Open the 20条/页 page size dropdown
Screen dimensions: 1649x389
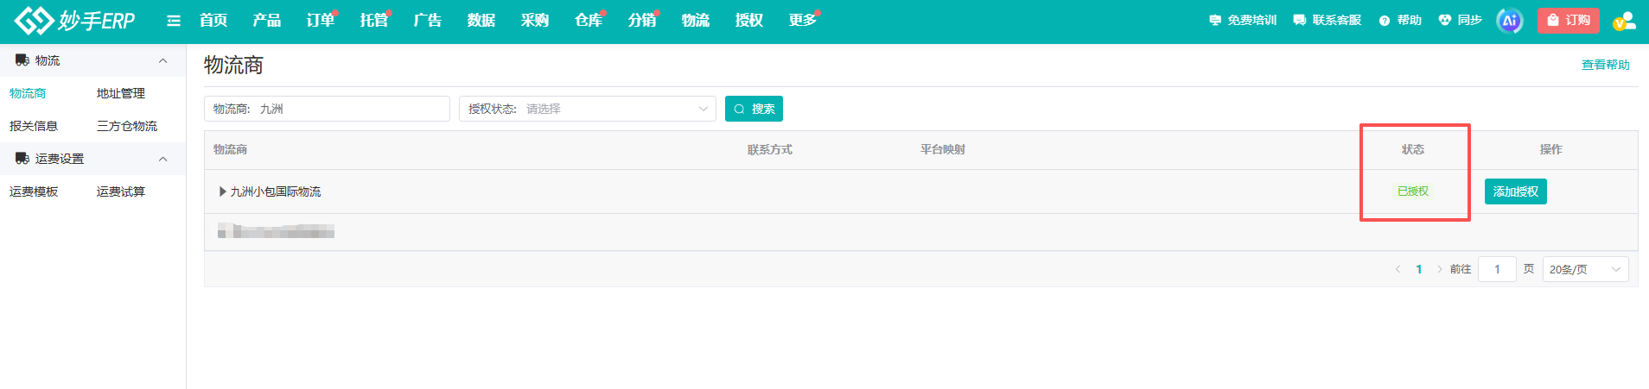1585,269
